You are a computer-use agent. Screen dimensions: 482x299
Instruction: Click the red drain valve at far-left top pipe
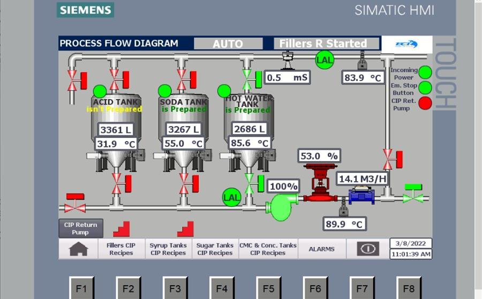[77, 81]
